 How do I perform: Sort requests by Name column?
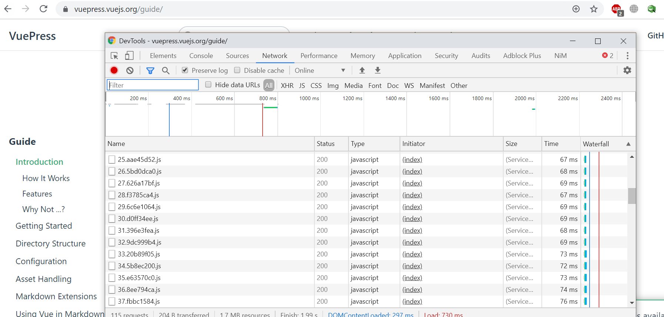click(210, 144)
